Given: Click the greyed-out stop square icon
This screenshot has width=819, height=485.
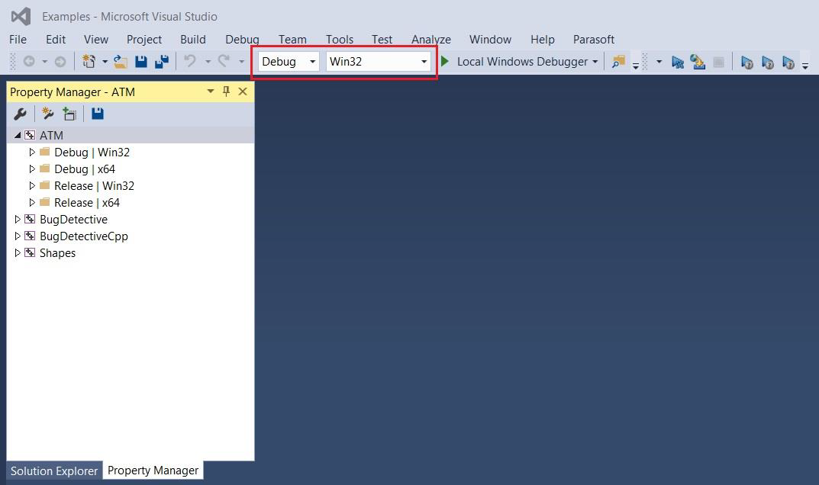Looking at the screenshot, I should tap(719, 62).
